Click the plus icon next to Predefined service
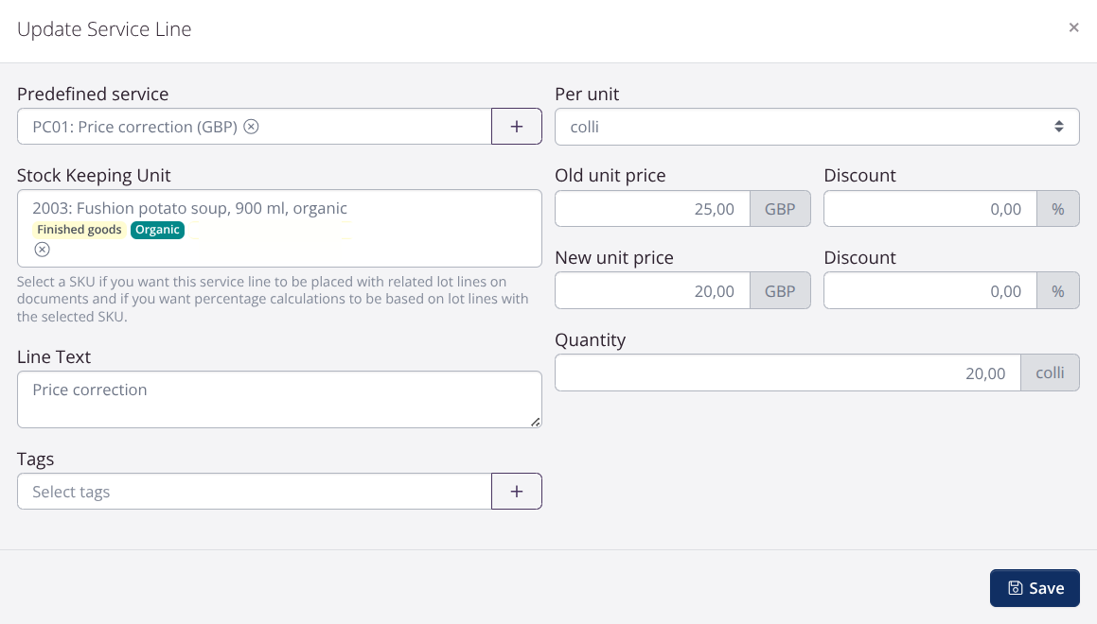1097x624 pixels. 516,126
